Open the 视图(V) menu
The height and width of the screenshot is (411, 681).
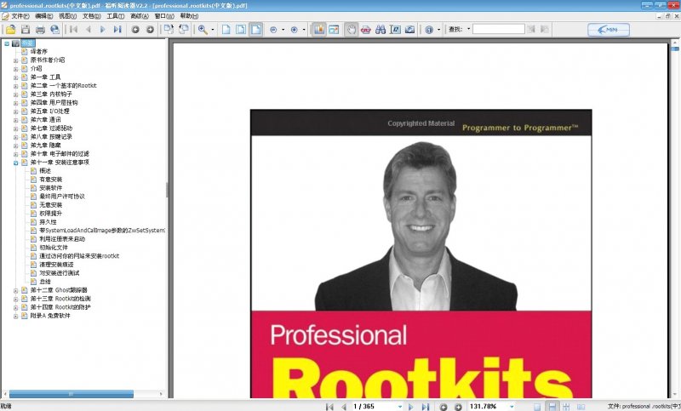click(x=68, y=16)
